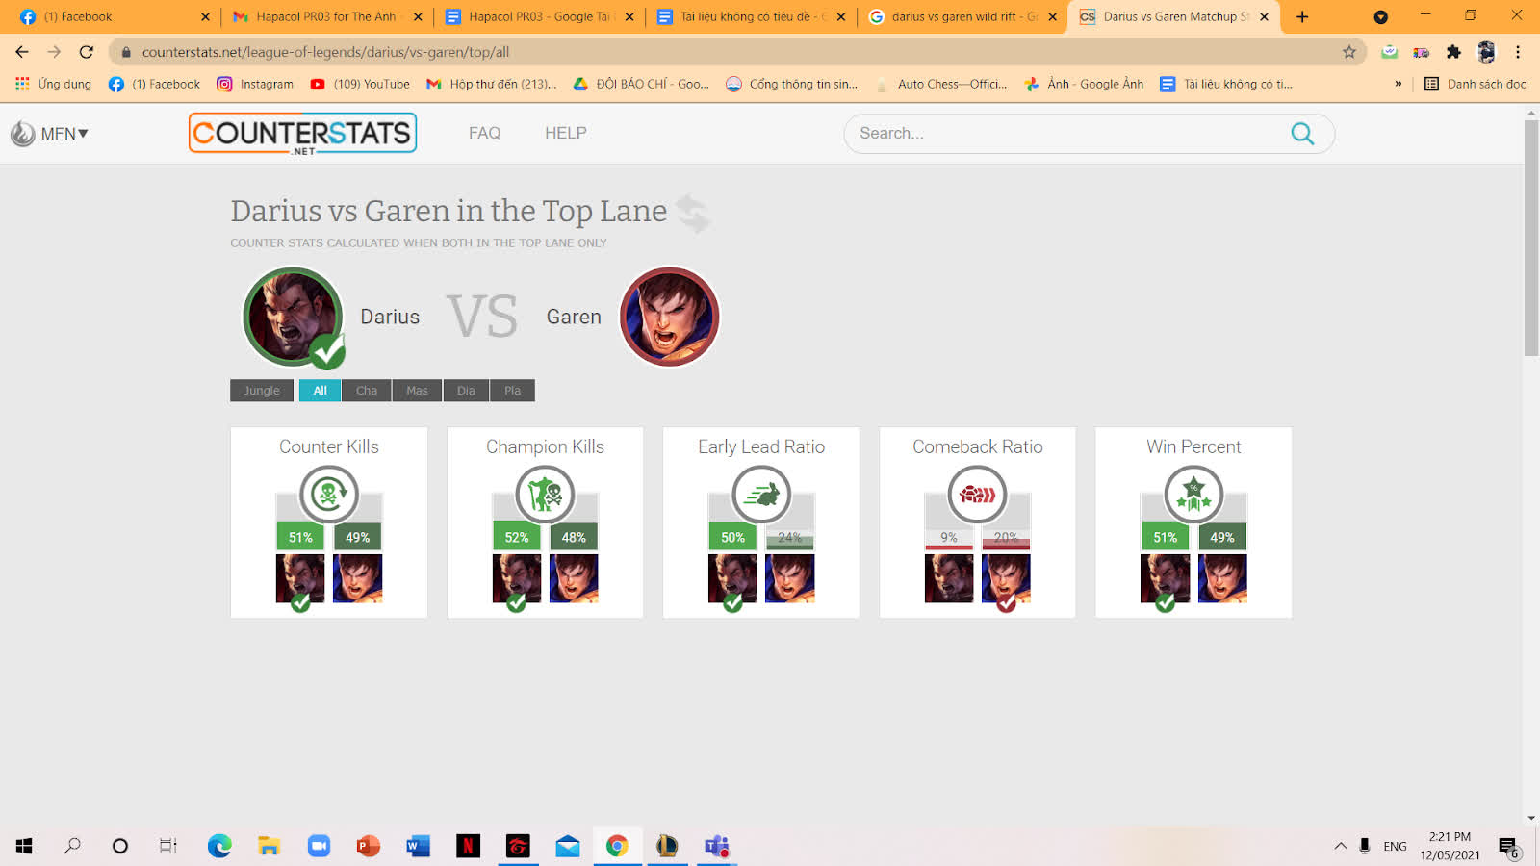This screenshot has width=1540, height=866.
Task: Open the browser extensions puzzle icon
Action: tap(1453, 52)
